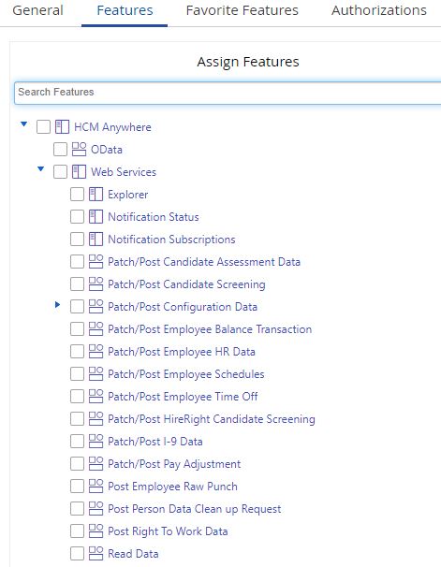Click the Patch/Post Employee Schedules icon
Image resolution: width=441 pixels, height=567 pixels.
pyautogui.click(x=96, y=373)
